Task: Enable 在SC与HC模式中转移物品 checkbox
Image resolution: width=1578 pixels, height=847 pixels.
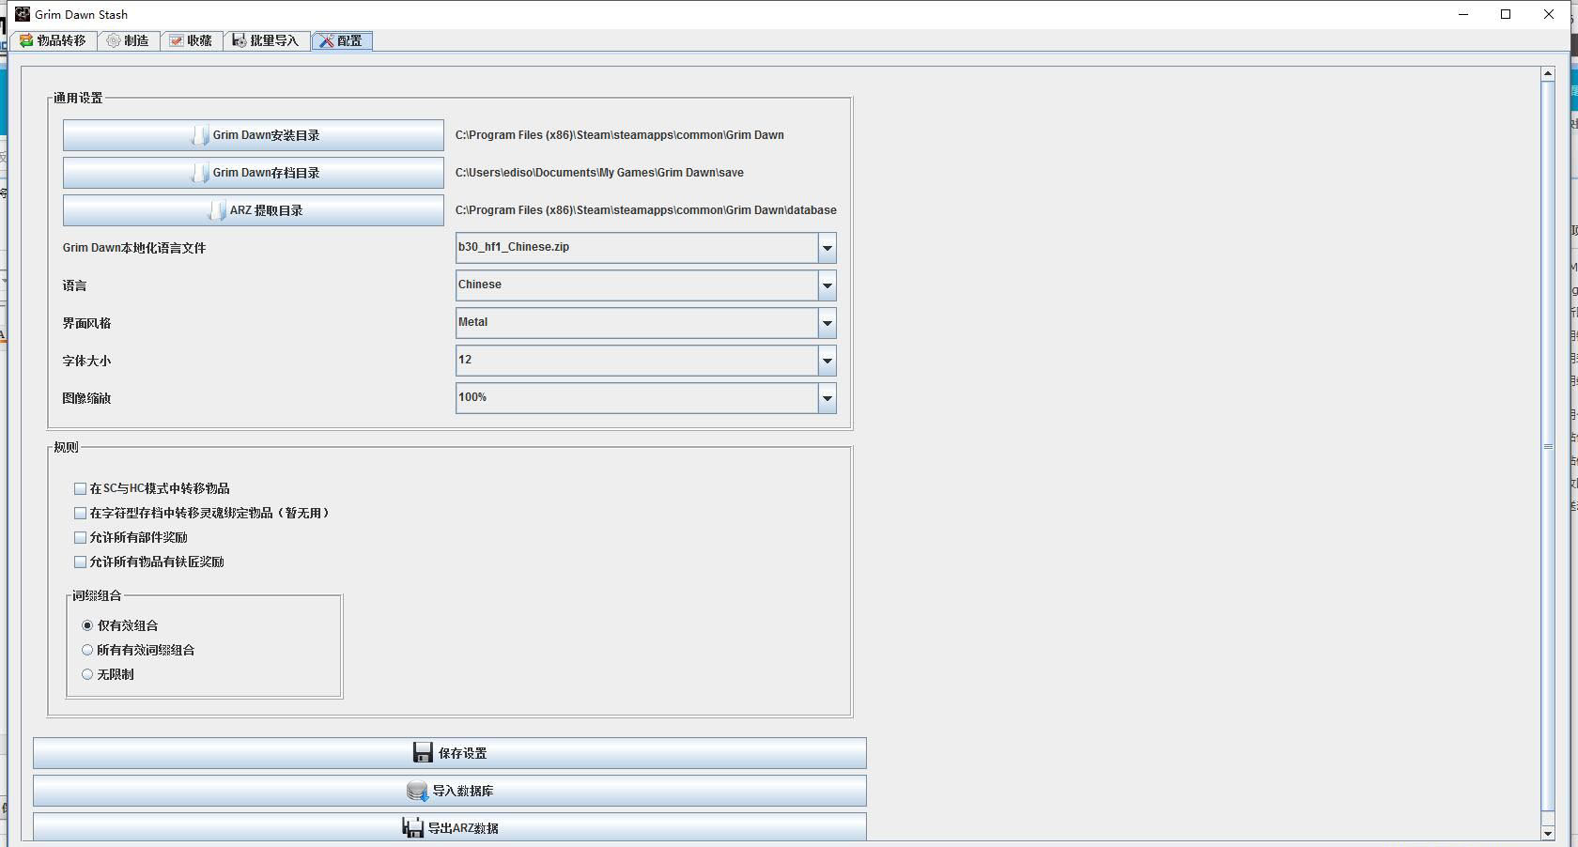Action: (80, 488)
